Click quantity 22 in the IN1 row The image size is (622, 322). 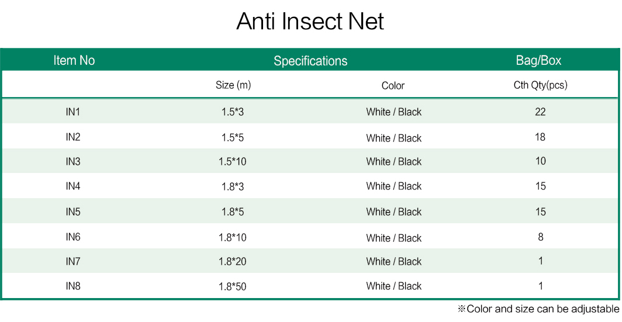click(x=540, y=112)
